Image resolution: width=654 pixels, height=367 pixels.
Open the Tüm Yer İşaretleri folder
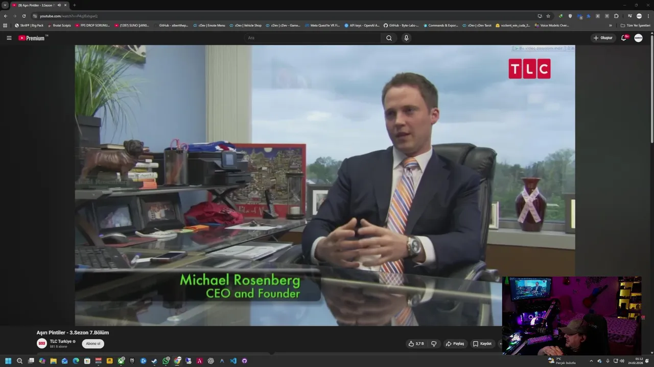click(x=635, y=25)
